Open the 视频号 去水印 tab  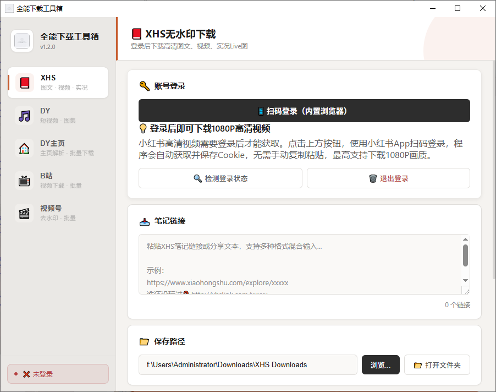click(x=58, y=213)
